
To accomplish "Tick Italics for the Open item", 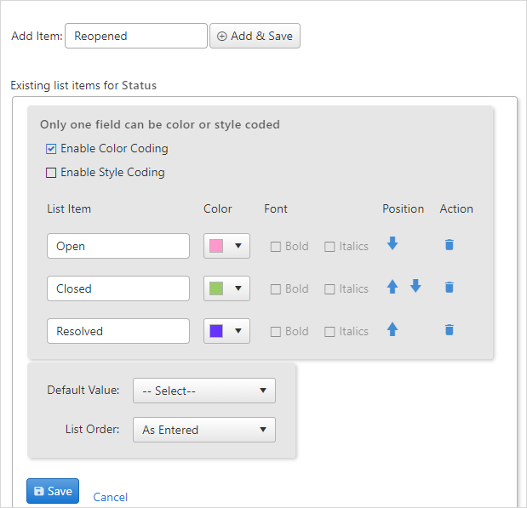I will click(329, 247).
